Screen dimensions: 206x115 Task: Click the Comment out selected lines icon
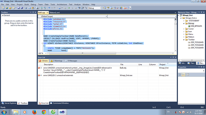41,8
